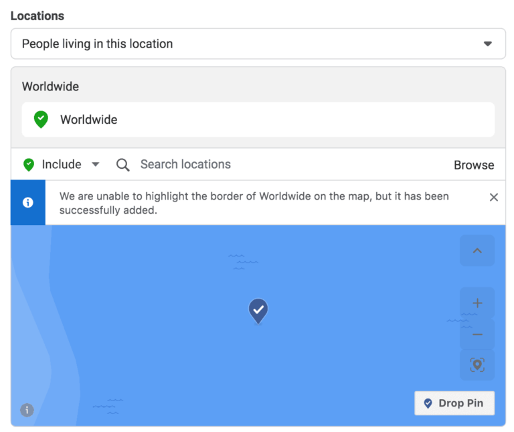Zoom out on the map with minus

(x=477, y=334)
